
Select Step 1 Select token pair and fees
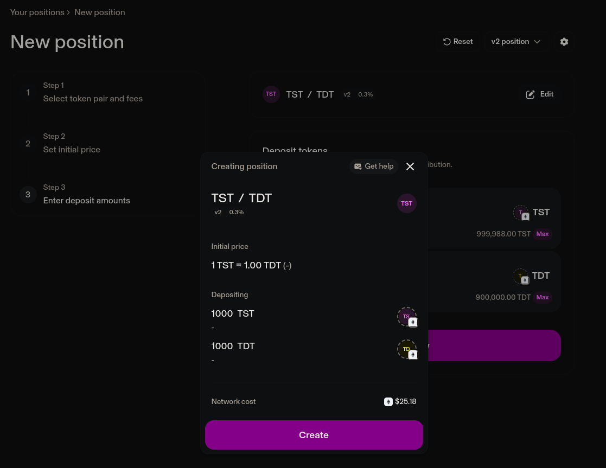point(93,92)
